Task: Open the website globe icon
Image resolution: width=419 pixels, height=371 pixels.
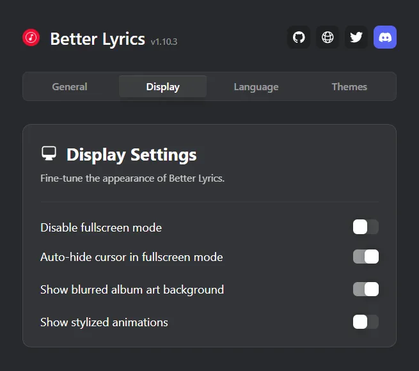Action: [328, 37]
